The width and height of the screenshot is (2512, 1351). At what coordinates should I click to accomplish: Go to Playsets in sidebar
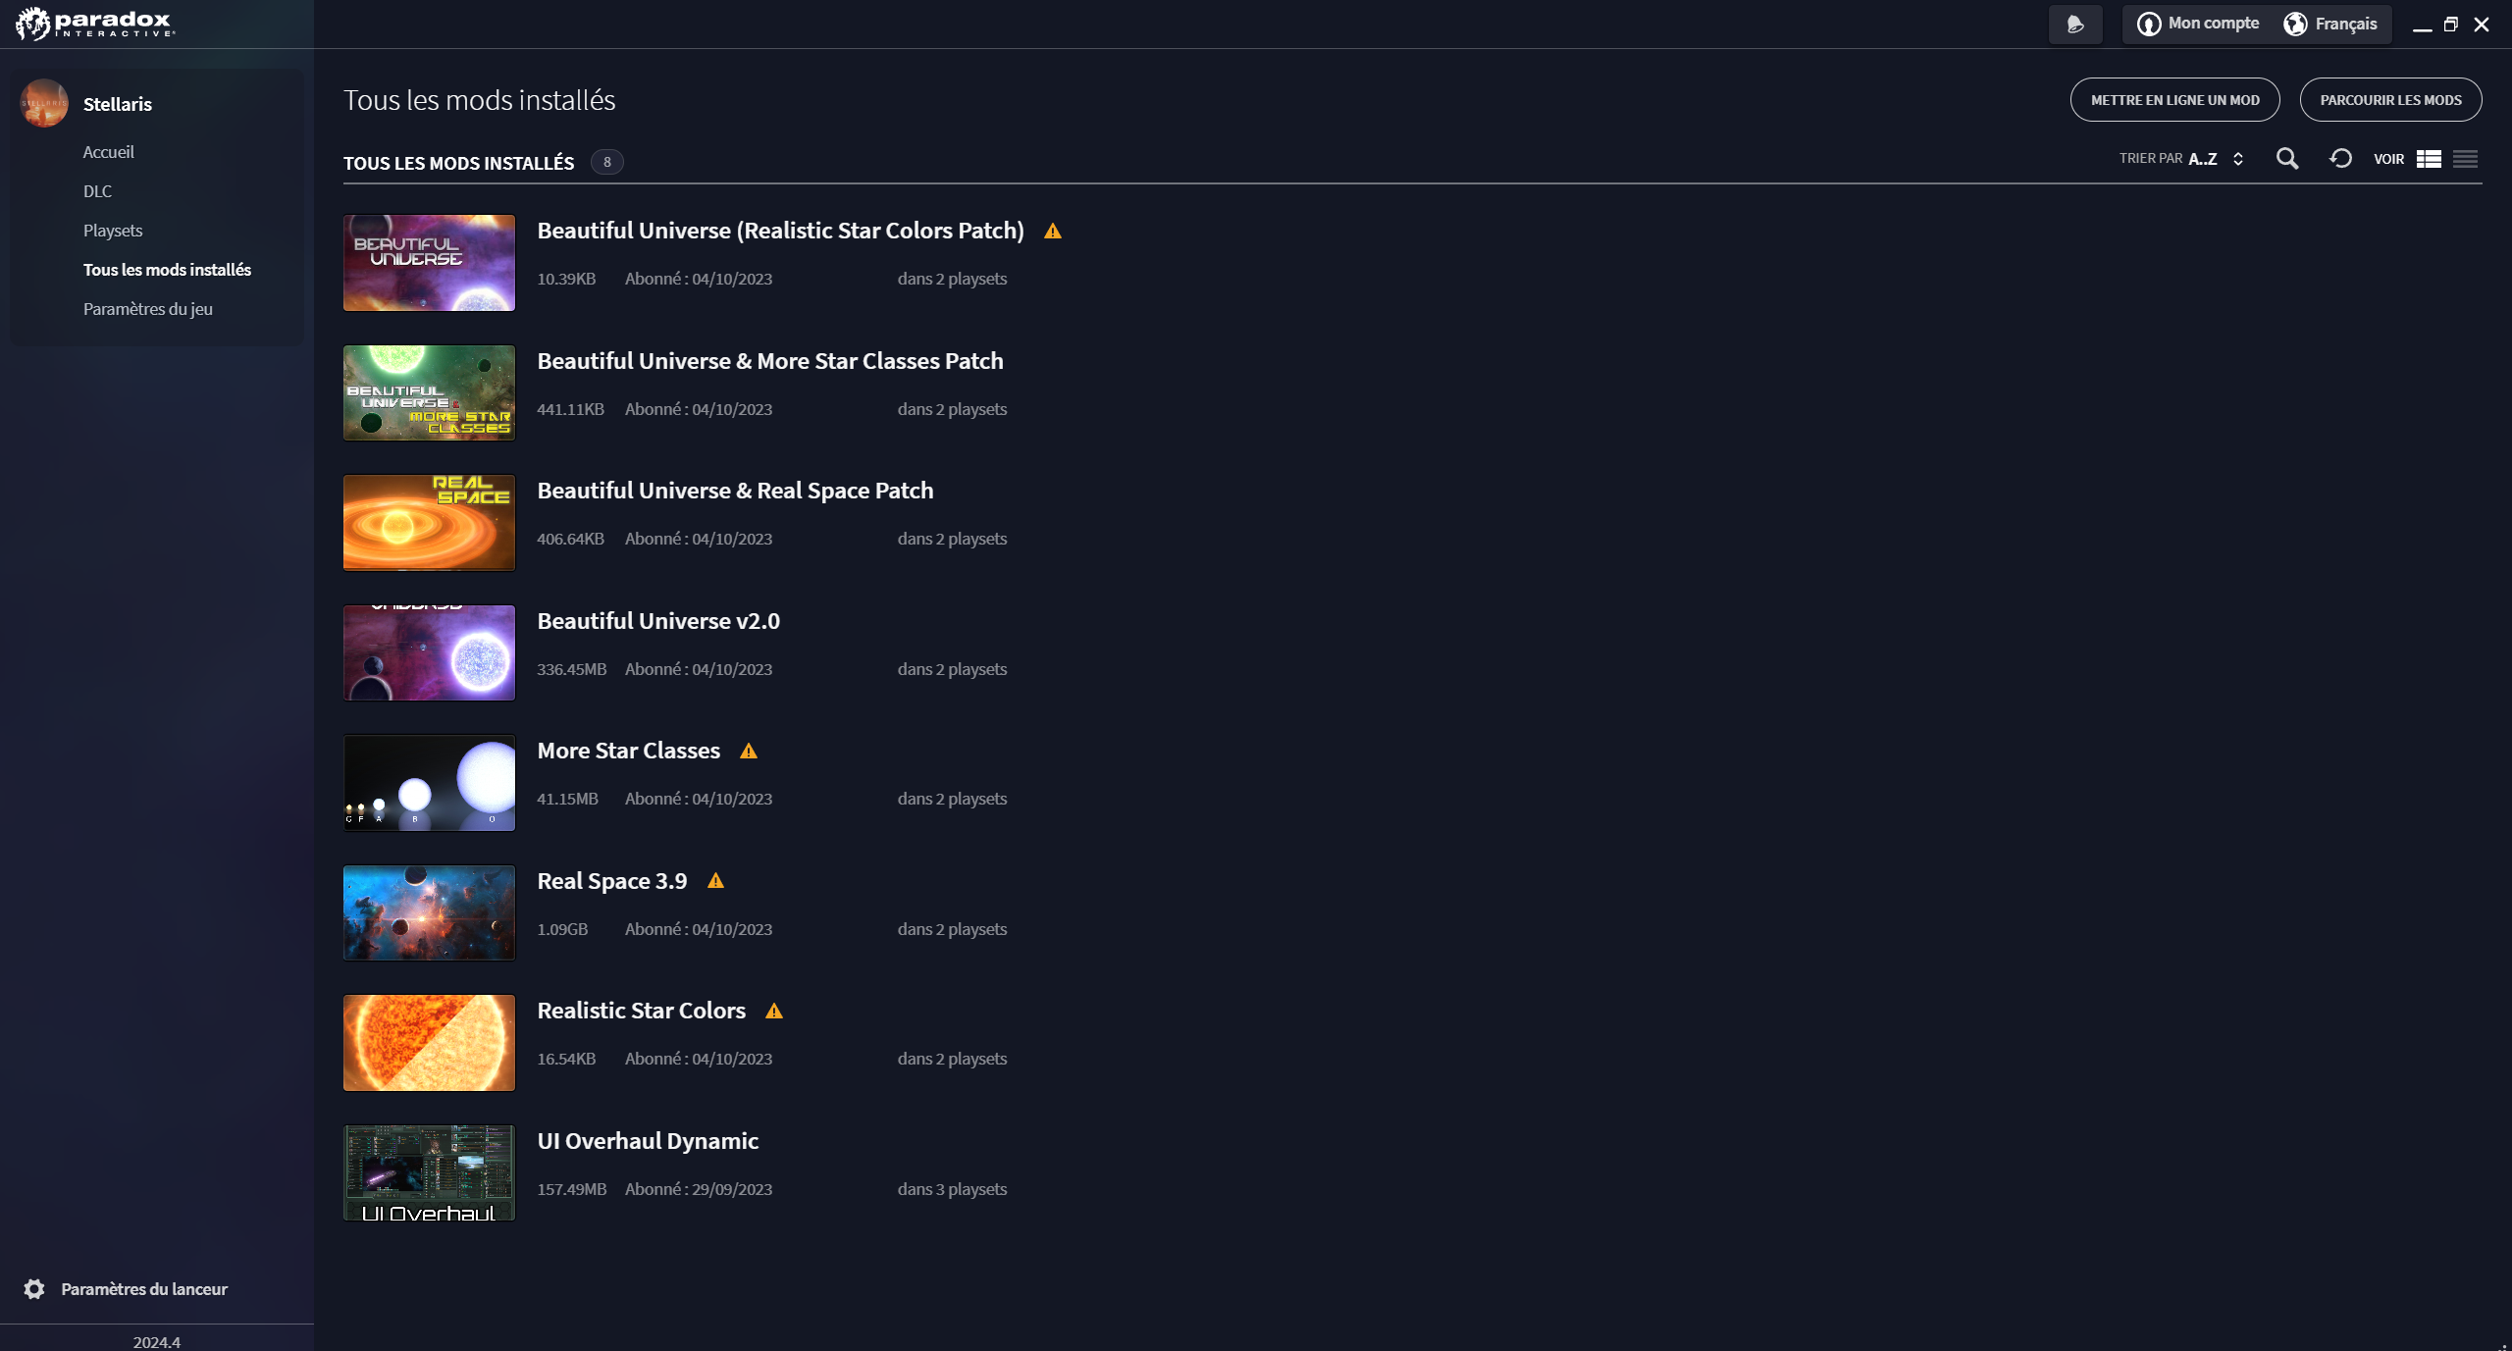tap(113, 231)
